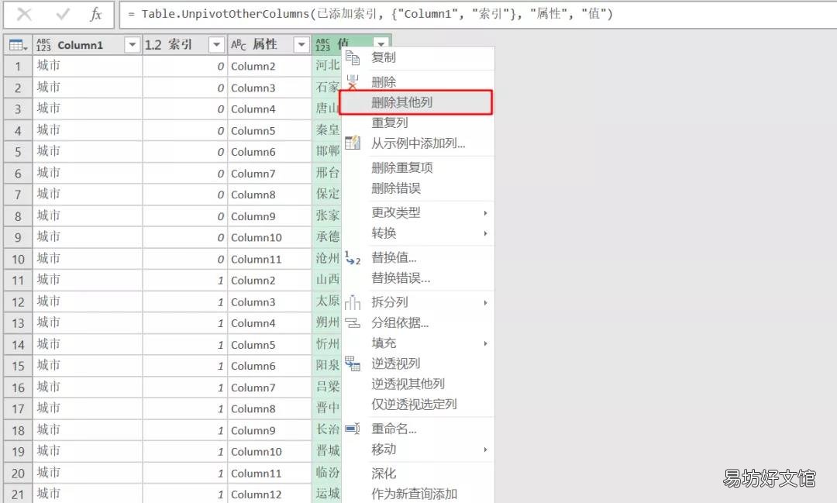Viewport: 837px width, 503px height.
Task: Select 逆透视列 in the context menu
Action: point(395,363)
